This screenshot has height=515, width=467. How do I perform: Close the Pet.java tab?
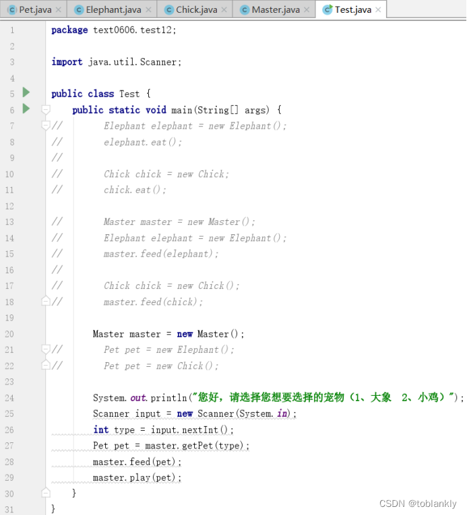point(58,10)
